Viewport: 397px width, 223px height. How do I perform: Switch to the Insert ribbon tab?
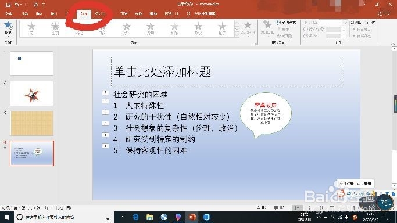pyautogui.click(x=40, y=14)
